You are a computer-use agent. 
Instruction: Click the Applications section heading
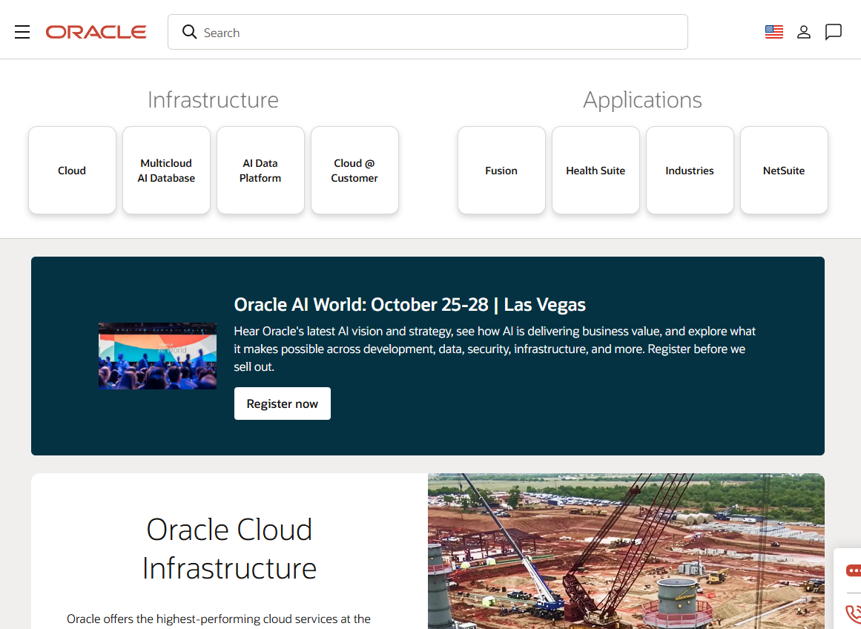642,100
